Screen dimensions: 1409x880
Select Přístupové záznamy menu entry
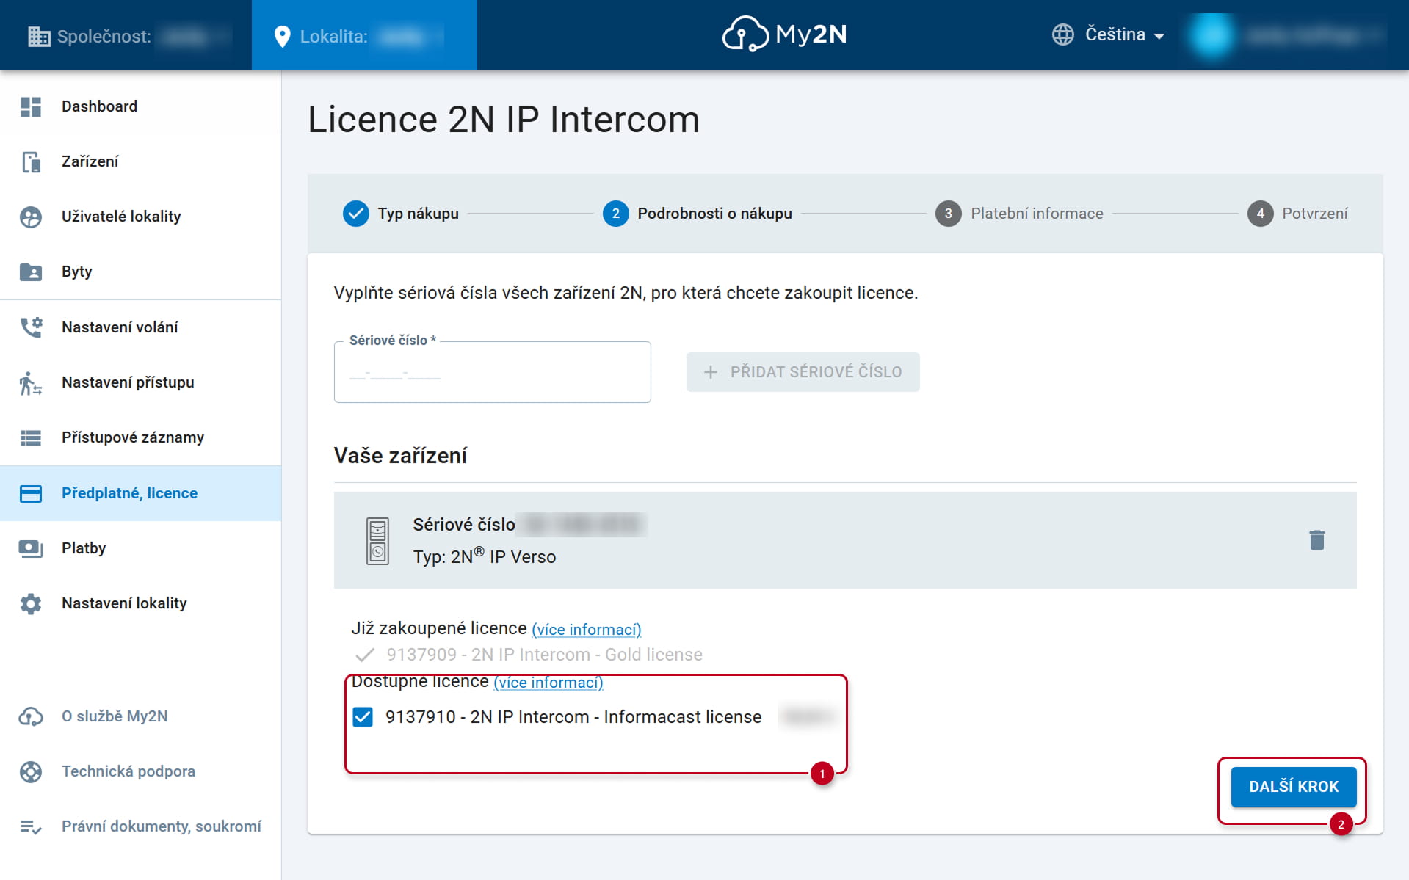(x=140, y=437)
